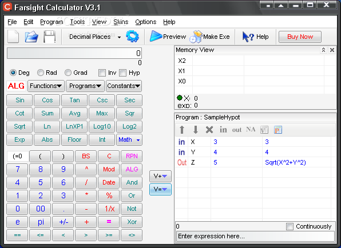Select the X2 memory row
This screenshot has width=341, height=248.
[255, 61]
